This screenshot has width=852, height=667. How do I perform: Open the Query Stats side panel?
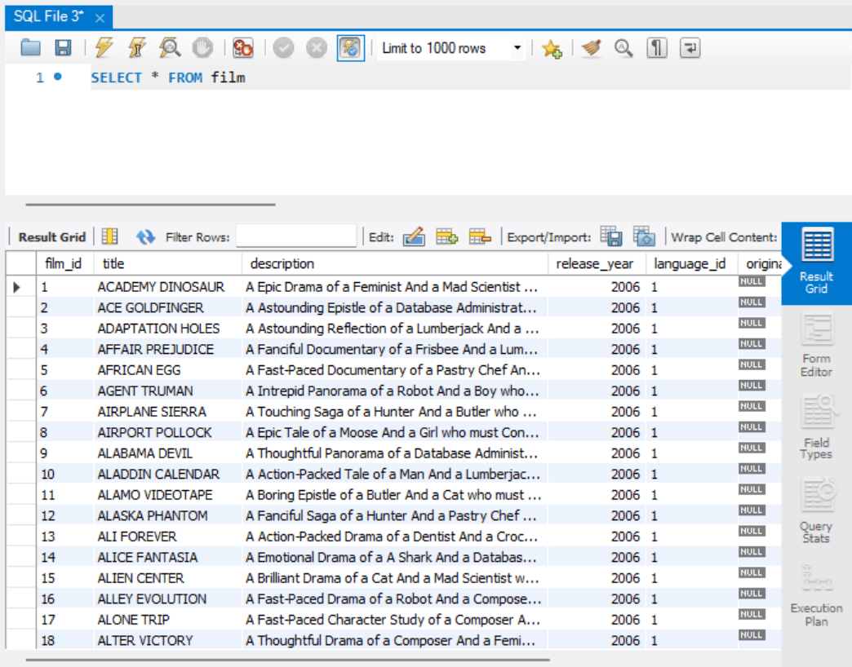[x=816, y=510]
